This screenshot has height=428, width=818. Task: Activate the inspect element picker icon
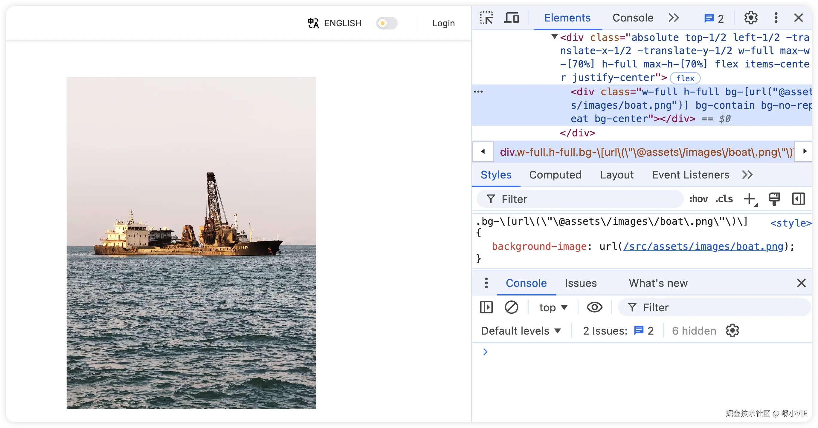tap(486, 18)
